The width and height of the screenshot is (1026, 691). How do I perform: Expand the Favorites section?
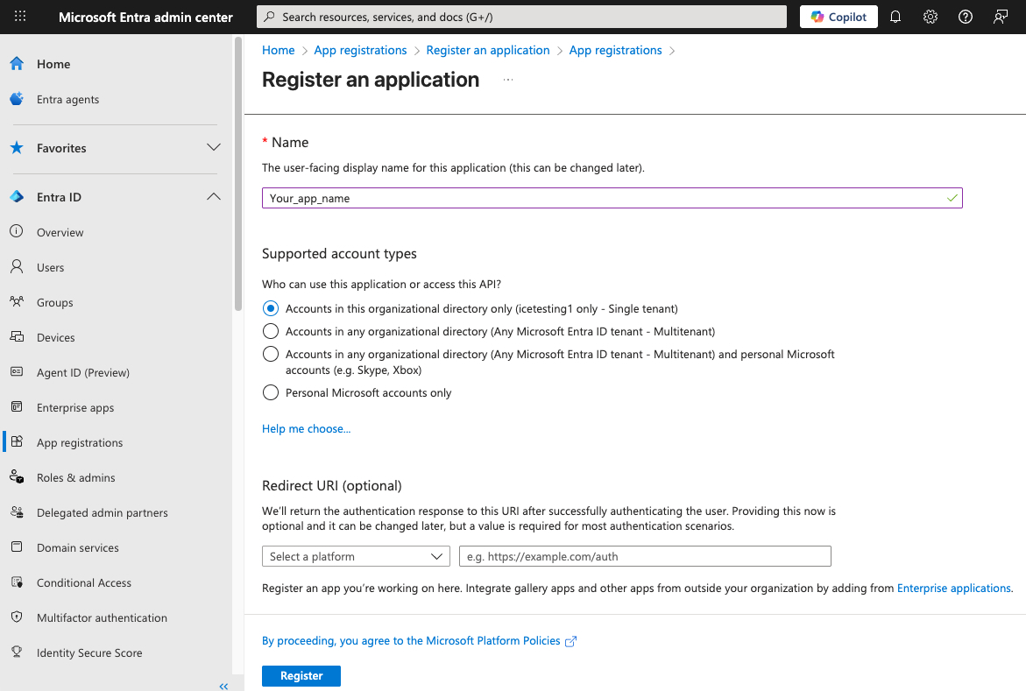pos(213,148)
